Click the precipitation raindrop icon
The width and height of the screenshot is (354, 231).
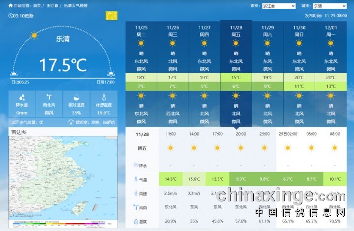coord(22,97)
